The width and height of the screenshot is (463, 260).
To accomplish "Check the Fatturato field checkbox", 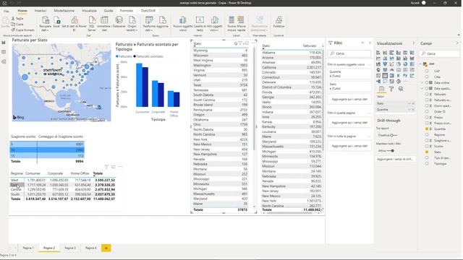I will coord(427,94).
